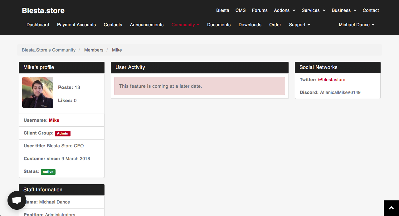Image resolution: width=399 pixels, height=216 pixels.
Task: Open the Documents nav item
Action: click(x=219, y=25)
